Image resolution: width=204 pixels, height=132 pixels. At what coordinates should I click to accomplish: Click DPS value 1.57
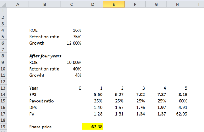click(x=119, y=108)
